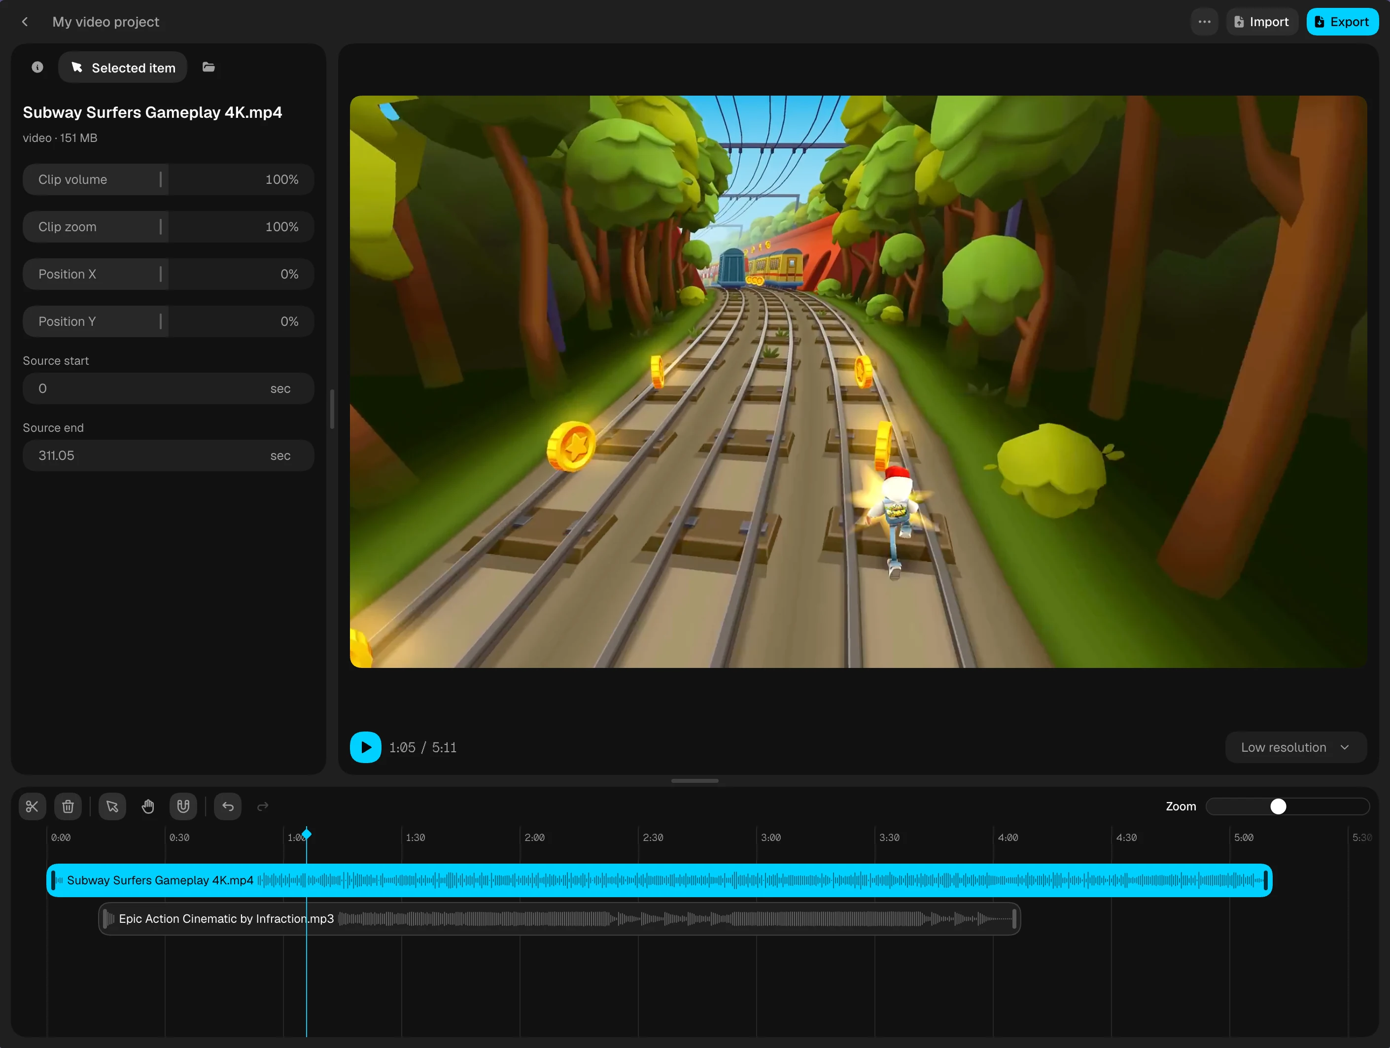Click the right trim handle of audio clip
Image resolution: width=1390 pixels, height=1048 pixels.
tap(1014, 918)
